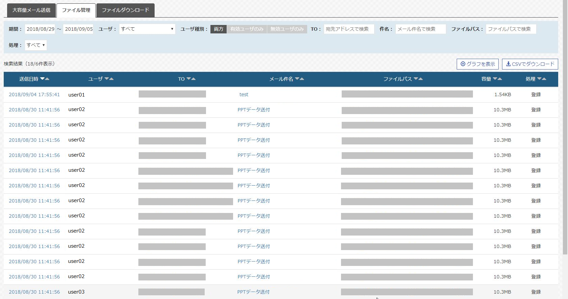Click 10.3MB in the user03 row
Image resolution: width=568 pixels, height=299 pixels.
[502, 292]
